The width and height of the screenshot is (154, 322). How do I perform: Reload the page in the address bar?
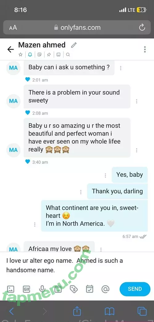click(142, 27)
